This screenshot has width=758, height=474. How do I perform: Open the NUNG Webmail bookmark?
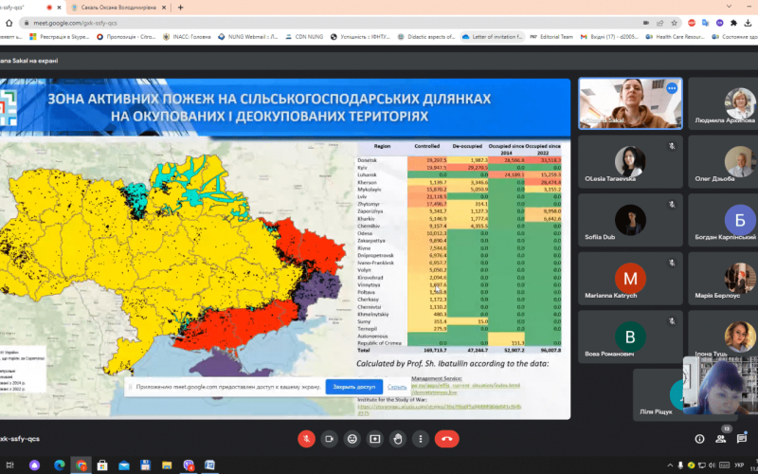click(x=247, y=37)
